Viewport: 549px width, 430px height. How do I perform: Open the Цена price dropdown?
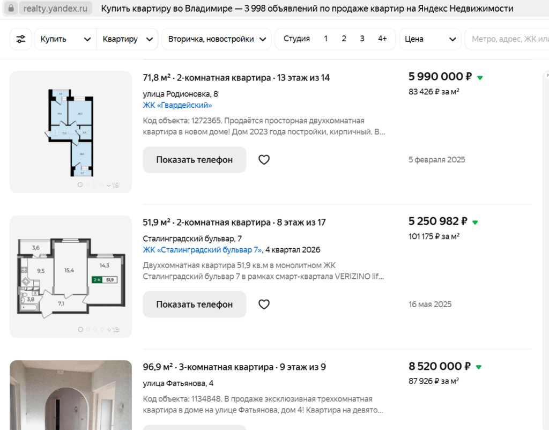click(431, 39)
